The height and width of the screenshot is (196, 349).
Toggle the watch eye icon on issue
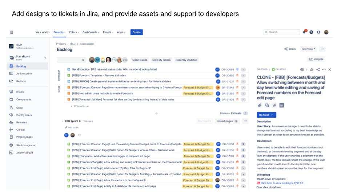(302, 69)
